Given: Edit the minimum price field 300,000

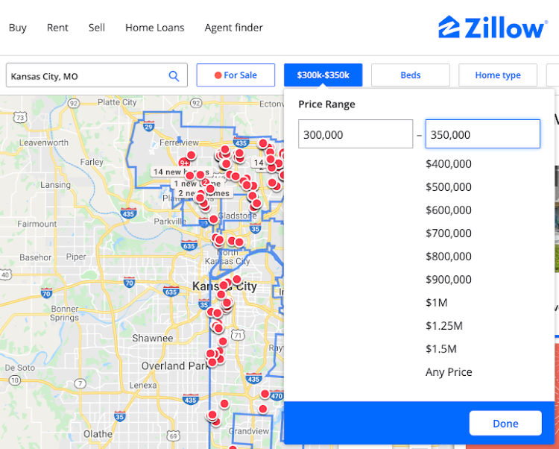Looking at the screenshot, I should (x=356, y=134).
